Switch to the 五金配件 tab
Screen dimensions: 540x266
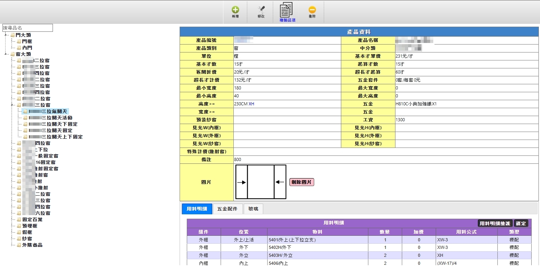click(x=227, y=209)
